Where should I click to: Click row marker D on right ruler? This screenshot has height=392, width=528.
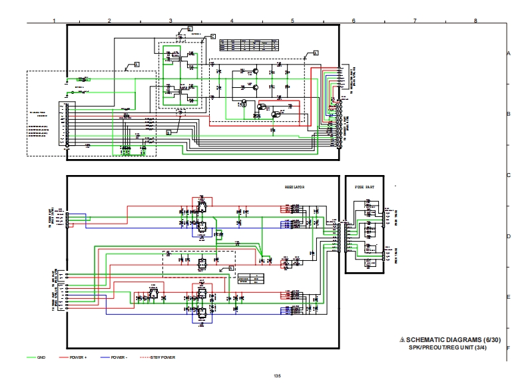(508, 236)
